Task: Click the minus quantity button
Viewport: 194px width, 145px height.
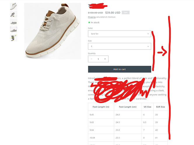Action: 91,59
